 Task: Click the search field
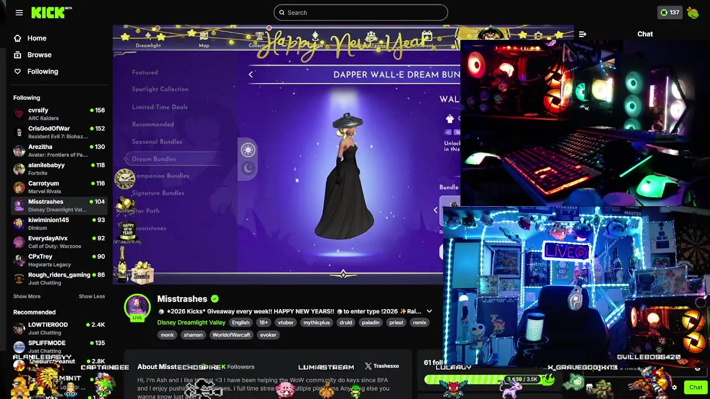[361, 12]
